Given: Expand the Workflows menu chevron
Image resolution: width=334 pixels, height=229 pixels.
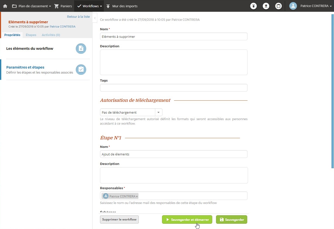Looking at the screenshot, I should tap(101, 6).
